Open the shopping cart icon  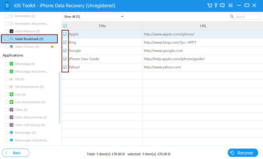(210, 6)
